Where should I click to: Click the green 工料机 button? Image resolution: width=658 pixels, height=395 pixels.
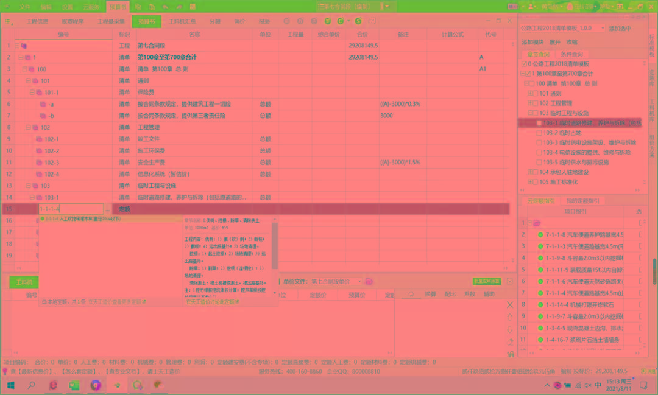click(24, 282)
